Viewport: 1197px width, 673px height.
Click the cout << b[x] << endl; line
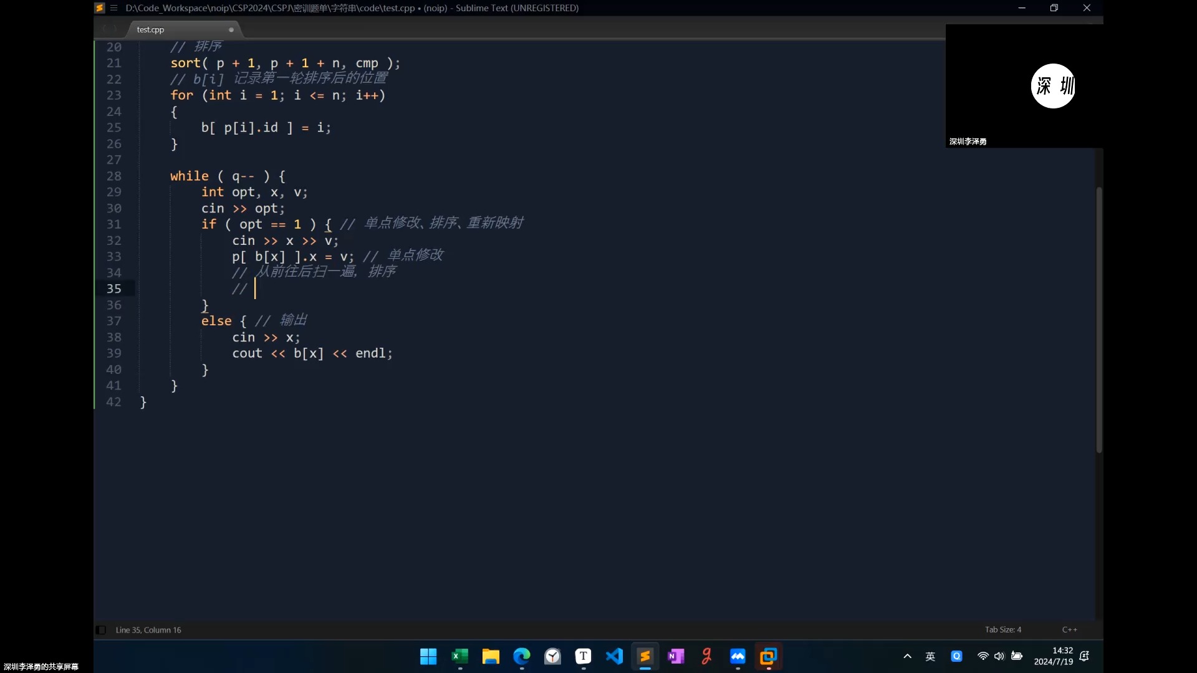312,353
